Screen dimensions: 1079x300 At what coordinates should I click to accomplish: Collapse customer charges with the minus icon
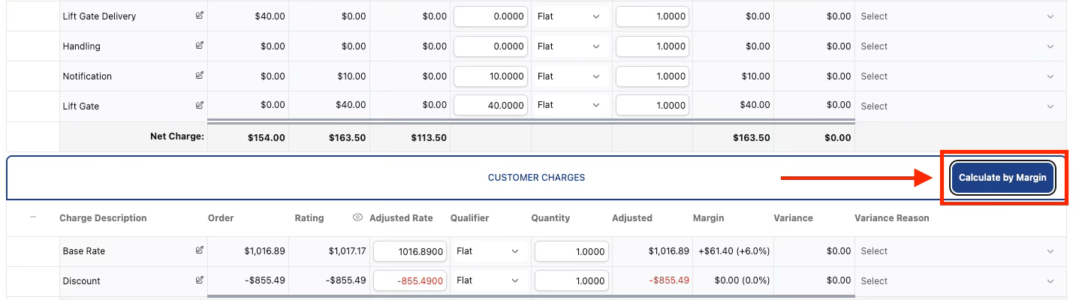[33, 217]
